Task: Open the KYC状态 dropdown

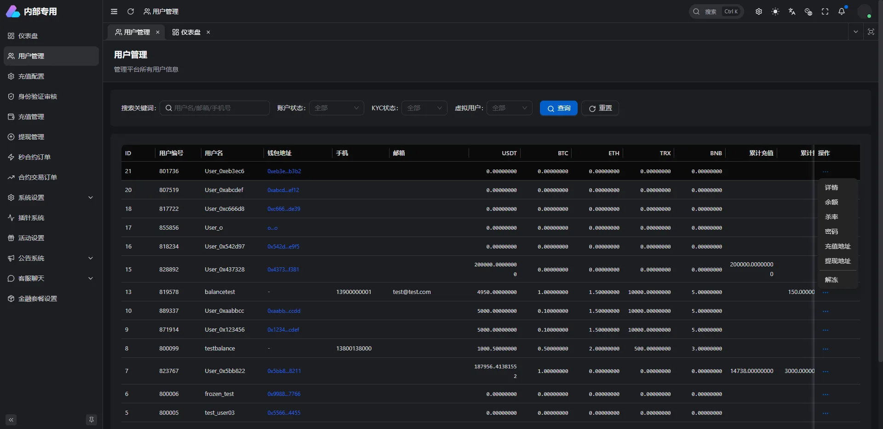Action: (x=424, y=108)
